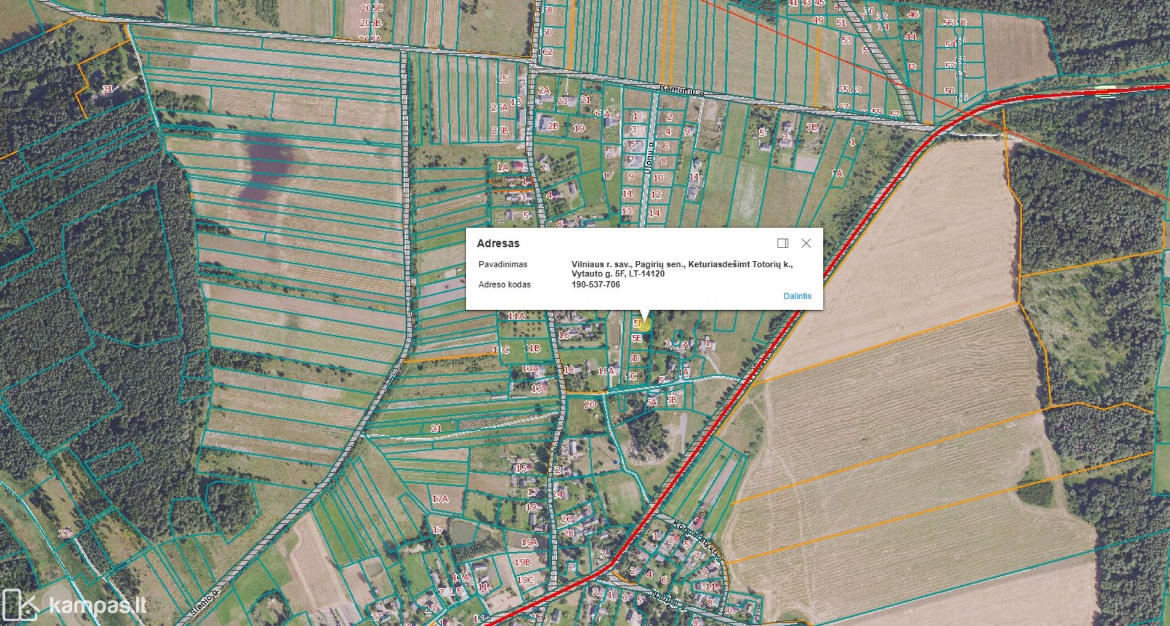Viewport: 1170px width, 626px height.
Task: Click the Dalintis share link
Action: coord(797,296)
